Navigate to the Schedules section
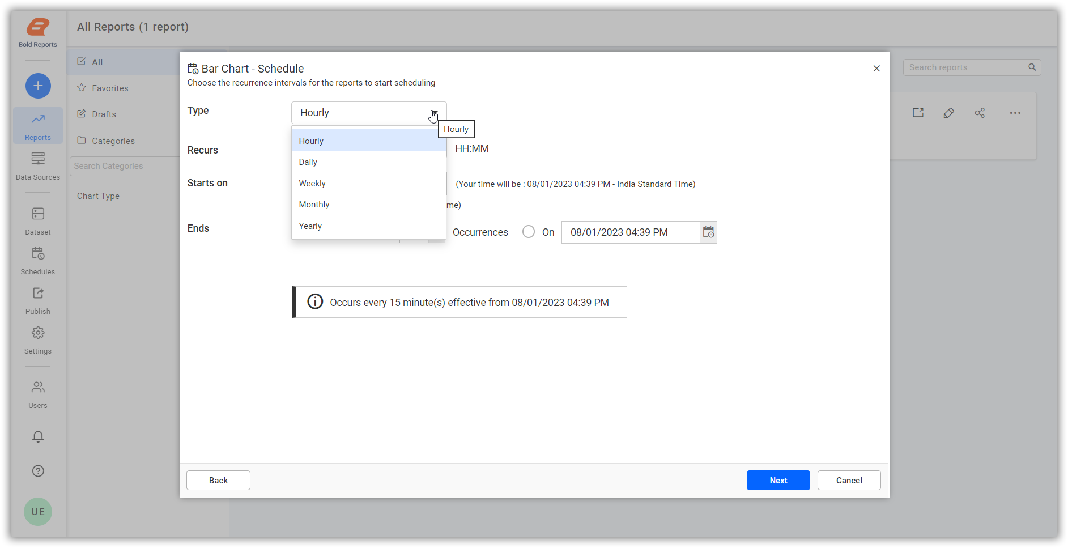 37,261
